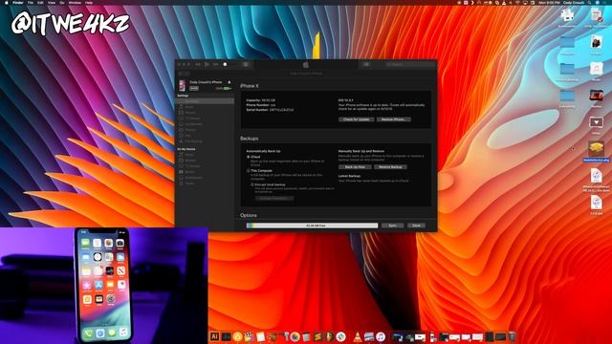This screenshot has height=344, width=612.
Task: Adjust the iTunes volume slider knob
Action: (x=225, y=64)
